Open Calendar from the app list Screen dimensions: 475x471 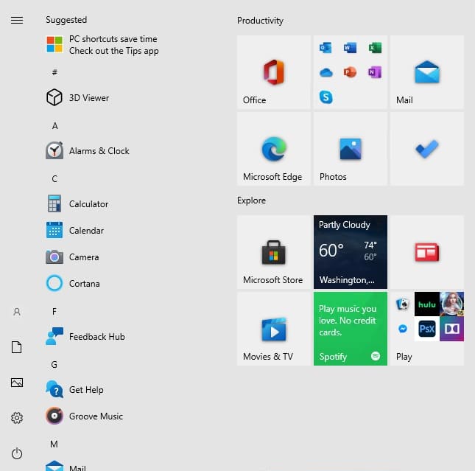pyautogui.click(x=75, y=231)
